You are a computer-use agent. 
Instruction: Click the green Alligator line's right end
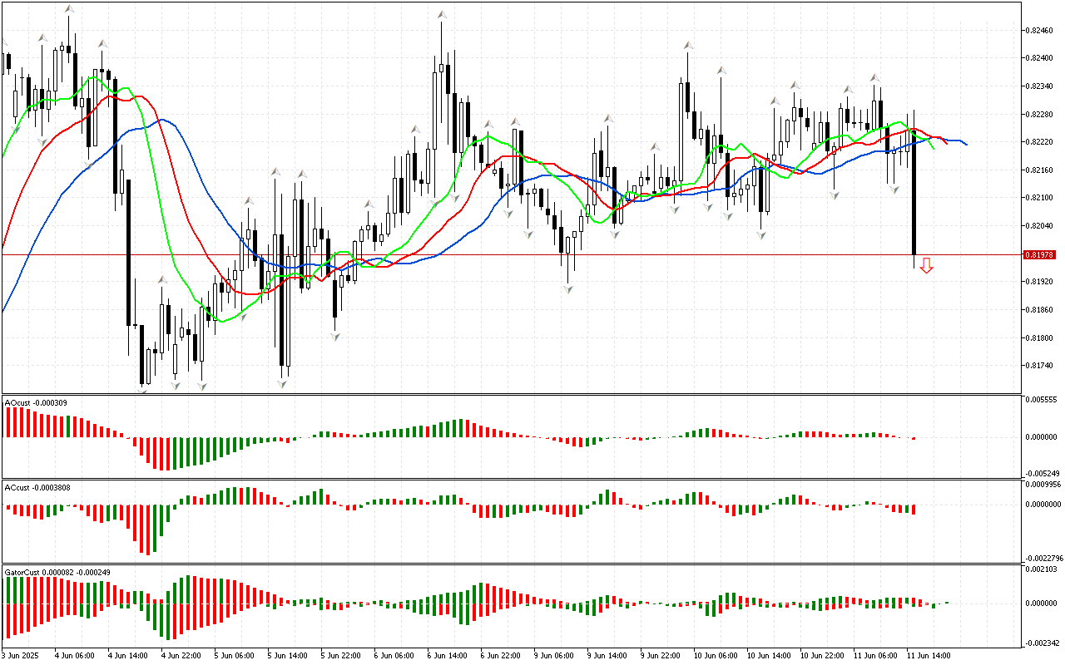coord(933,148)
